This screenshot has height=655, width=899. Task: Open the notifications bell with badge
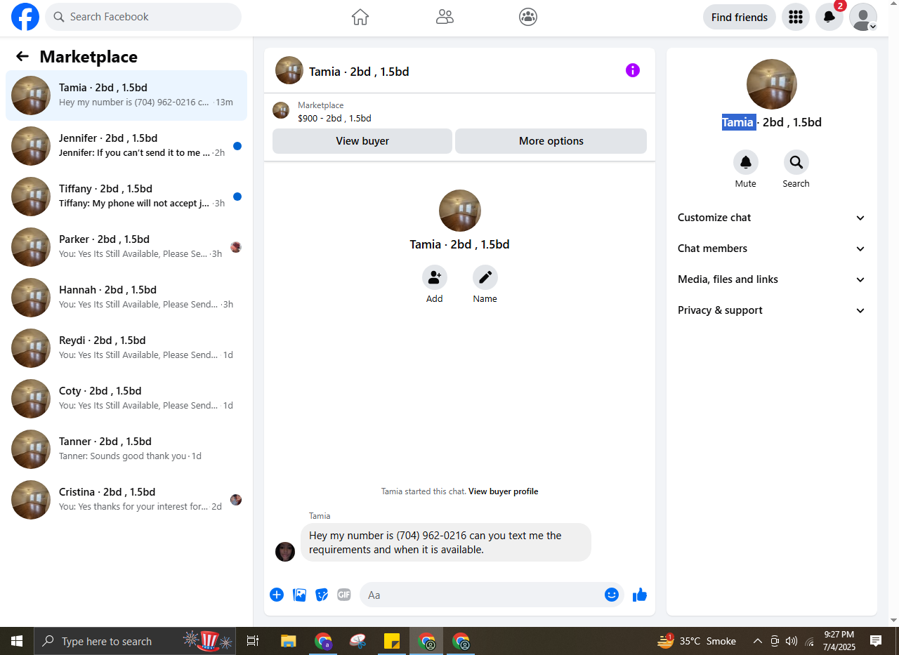pos(829,17)
